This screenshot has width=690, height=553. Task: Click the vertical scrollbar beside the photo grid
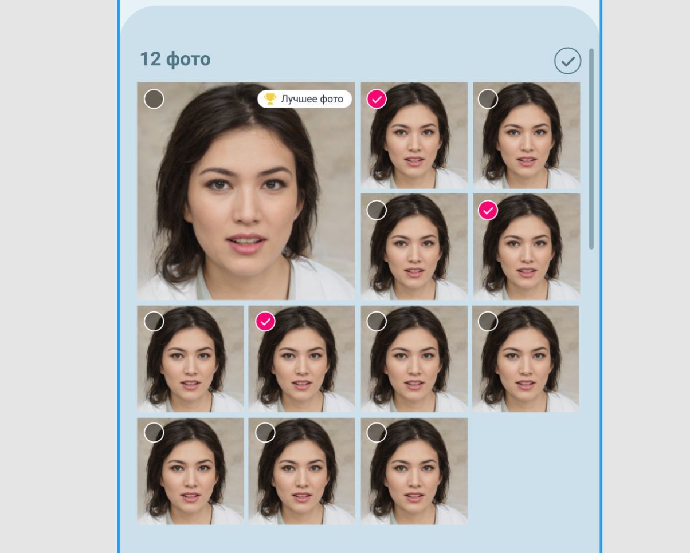(591, 149)
